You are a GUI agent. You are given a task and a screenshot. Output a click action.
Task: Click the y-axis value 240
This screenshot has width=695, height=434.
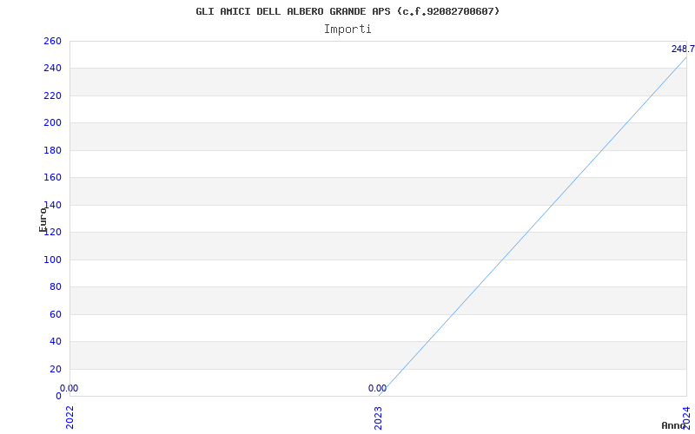pos(52,69)
